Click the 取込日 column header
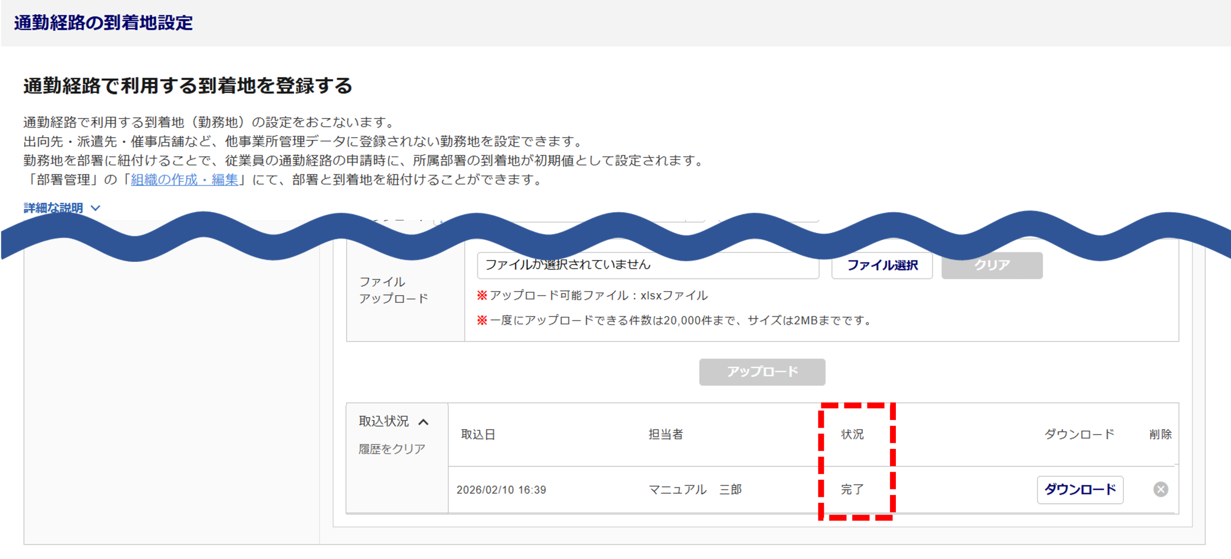Viewport: 1231px width, 559px height. 478,435
